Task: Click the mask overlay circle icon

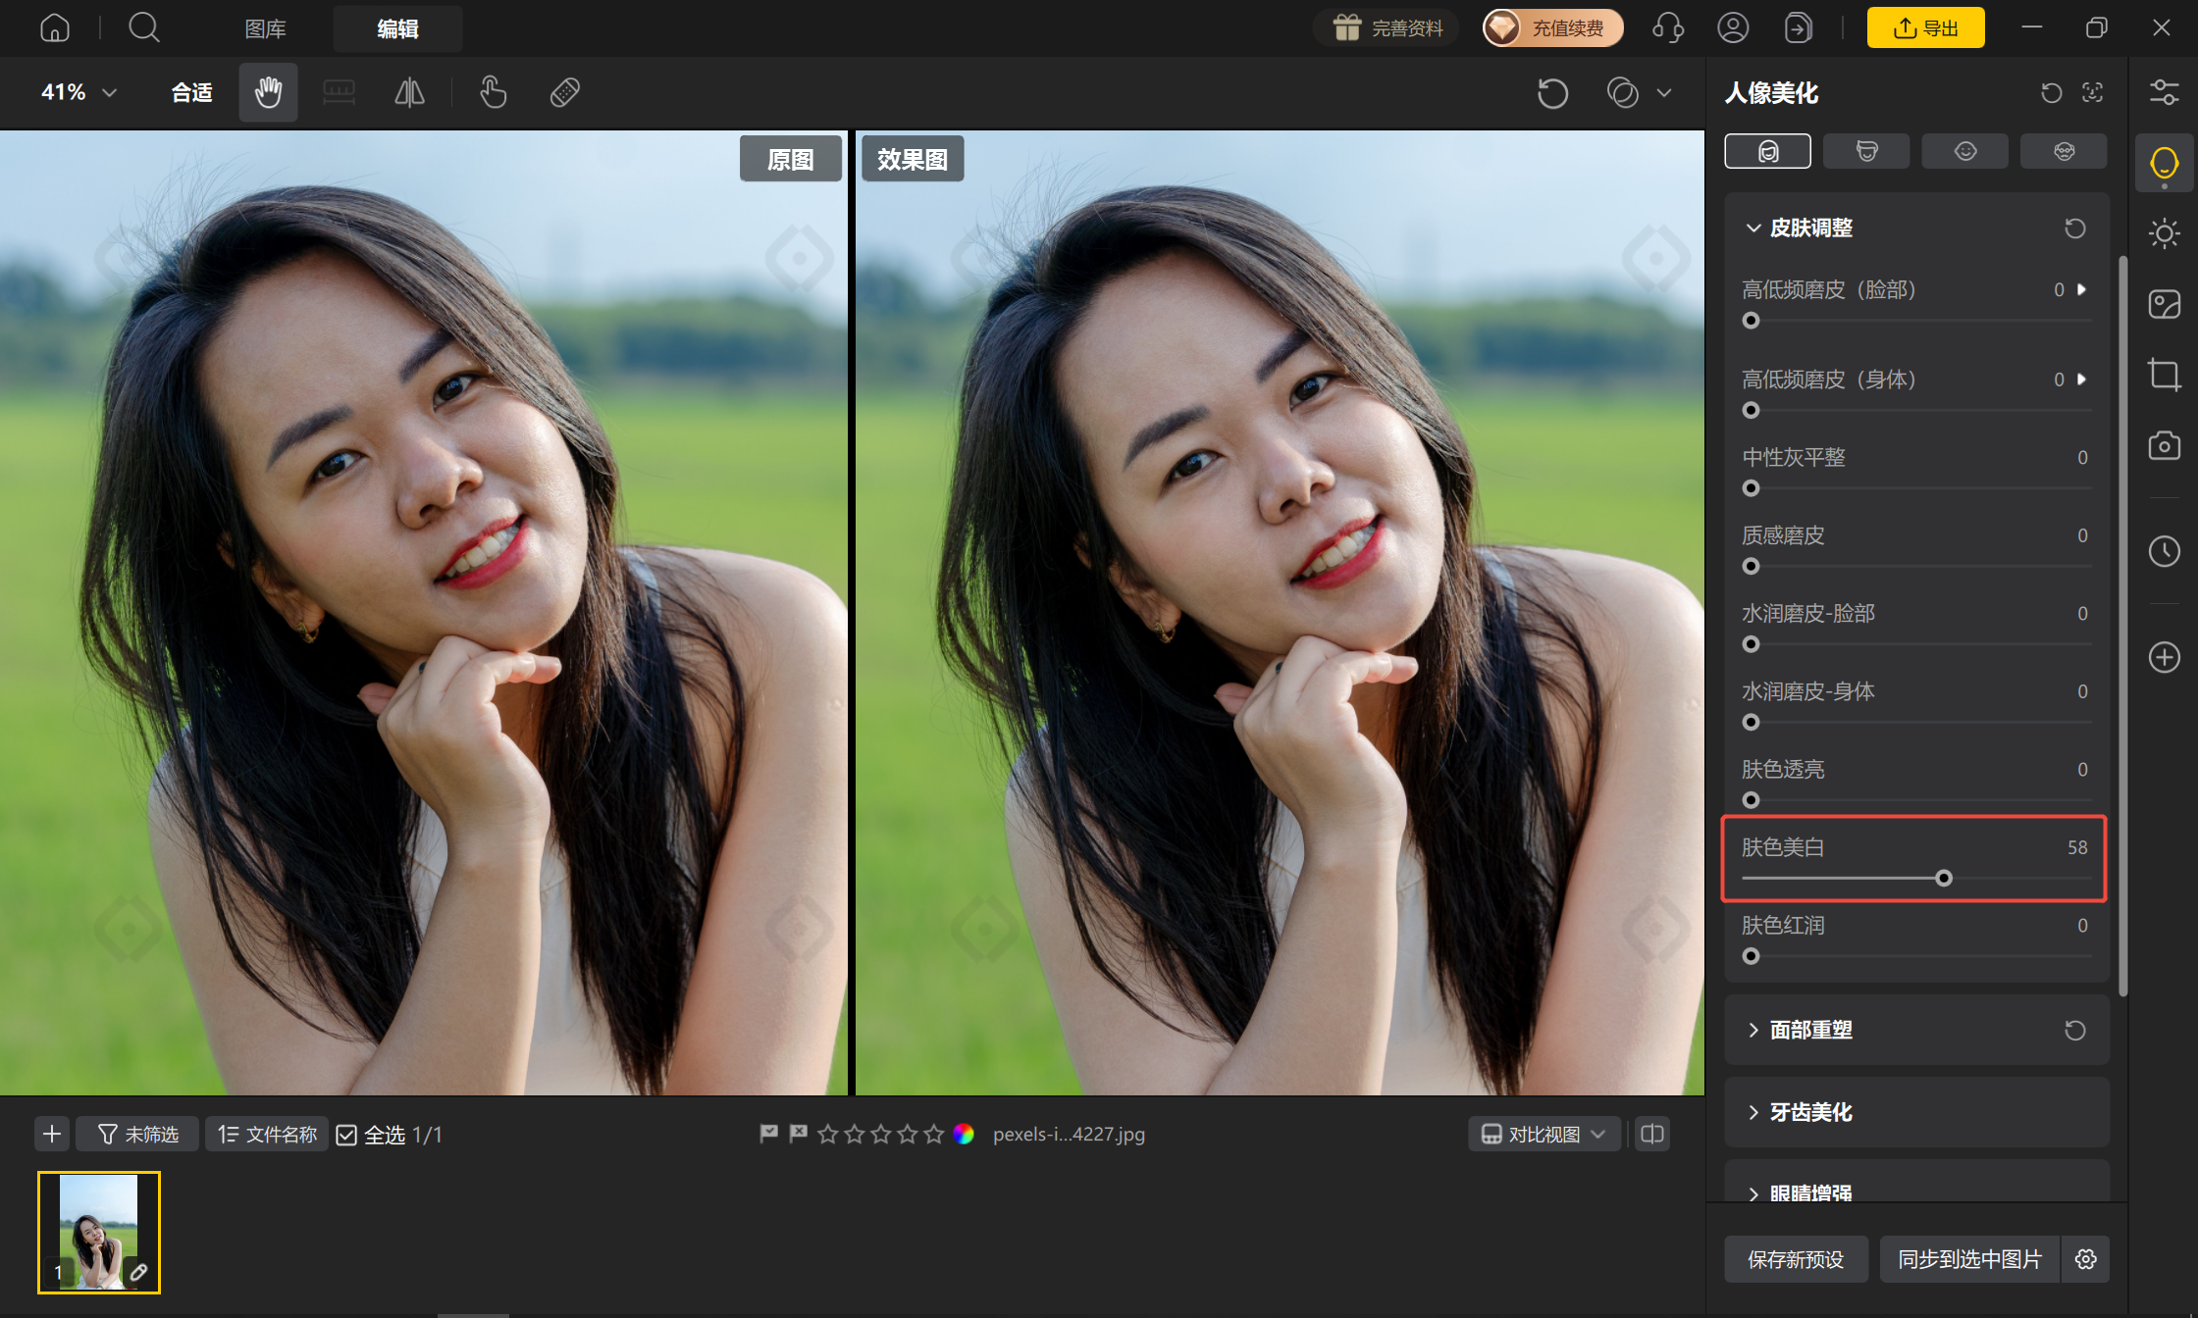Action: tap(1623, 93)
